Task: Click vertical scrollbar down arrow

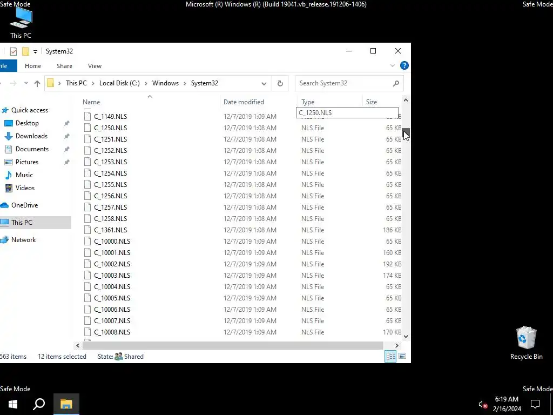Action: [406, 337]
